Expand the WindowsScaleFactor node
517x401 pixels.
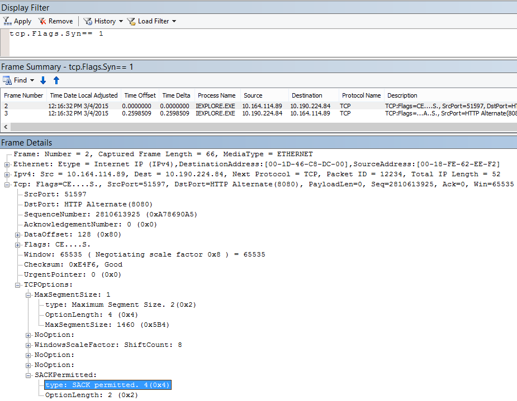[29, 345]
